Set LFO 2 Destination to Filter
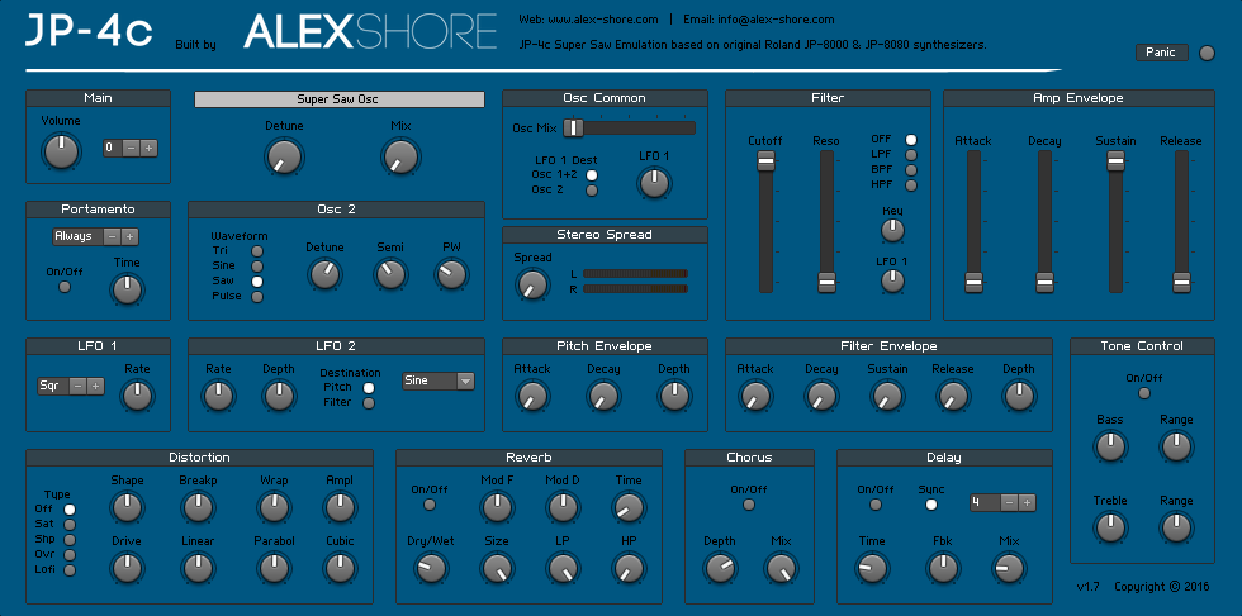Viewport: 1242px width, 616px height. 369,403
